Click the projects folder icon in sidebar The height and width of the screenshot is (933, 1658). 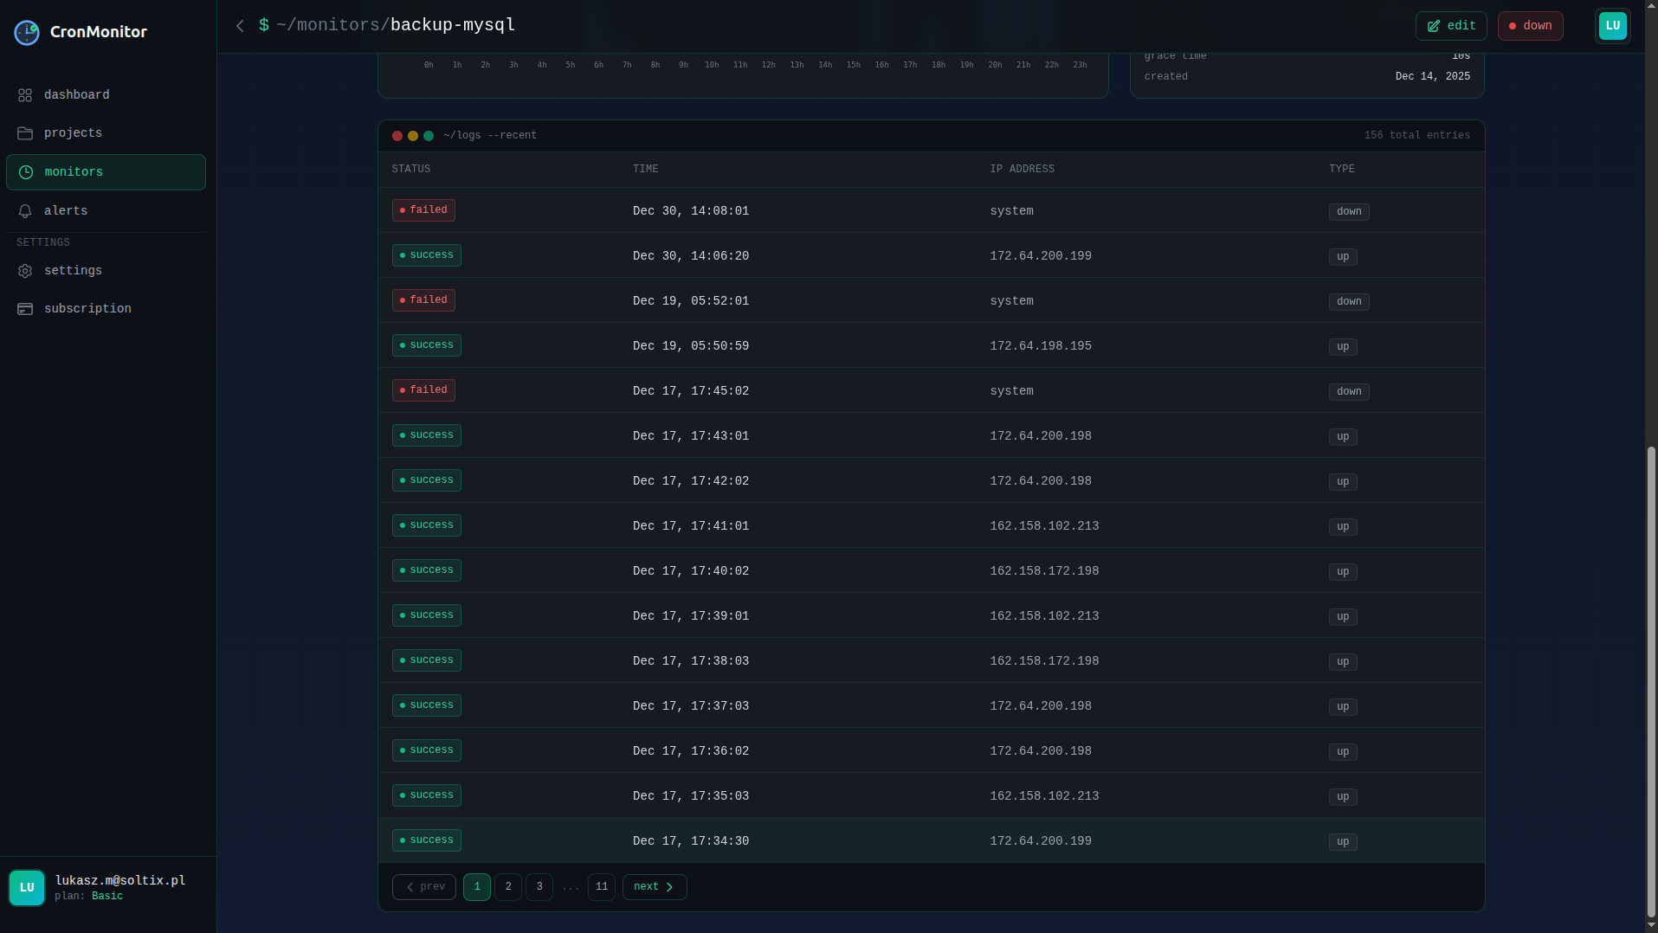click(x=25, y=133)
